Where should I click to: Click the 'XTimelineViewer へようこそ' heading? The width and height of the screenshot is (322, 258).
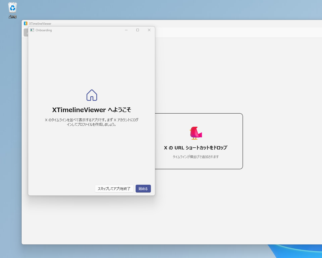coord(92,110)
